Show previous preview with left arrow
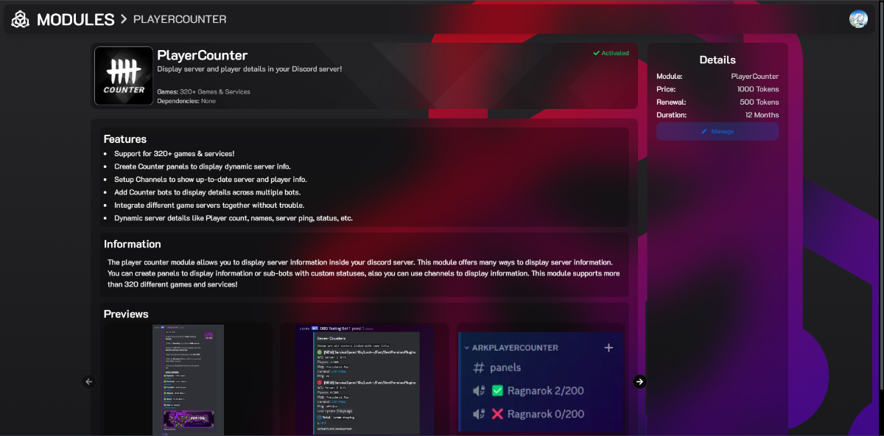 89,381
